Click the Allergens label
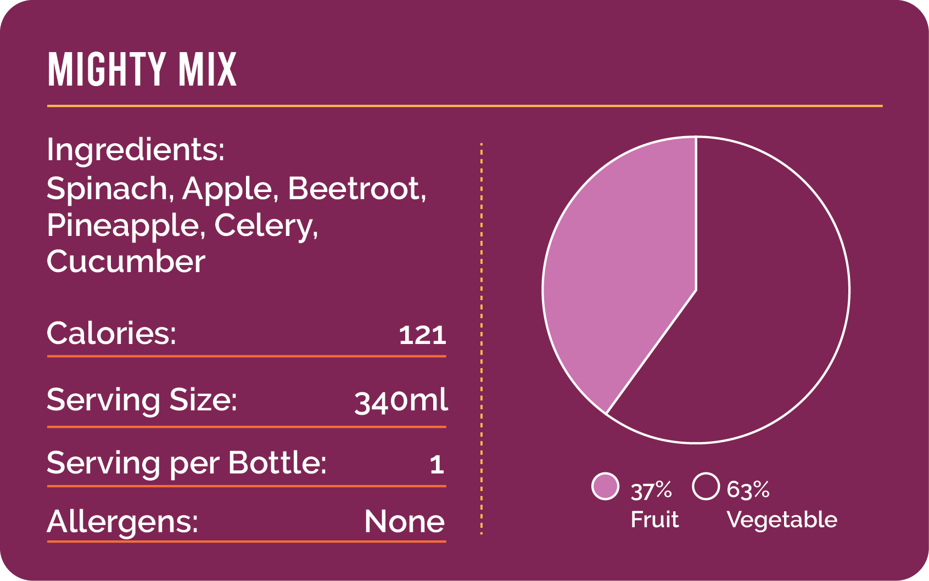The height and width of the screenshot is (581, 929). point(122,521)
